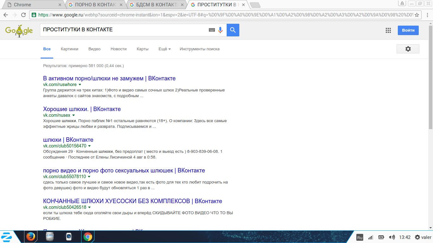This screenshot has height=243, width=433.
Task: Bookmark this page with the star icon
Action: tap(417, 15)
